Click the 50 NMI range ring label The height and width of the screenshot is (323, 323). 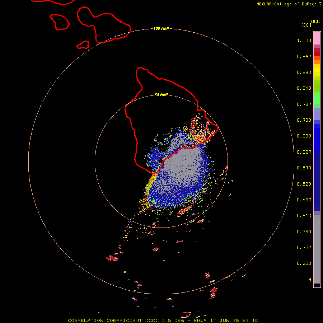161,95
